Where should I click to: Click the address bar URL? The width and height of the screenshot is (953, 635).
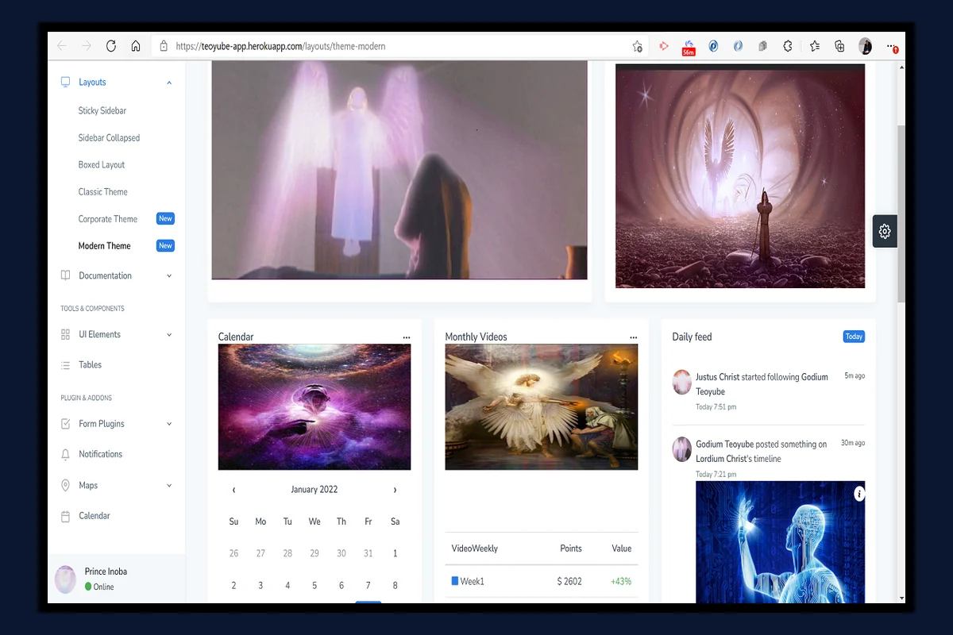pyautogui.click(x=280, y=46)
